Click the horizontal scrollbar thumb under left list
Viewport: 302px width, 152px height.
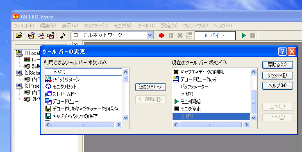pos(83,125)
